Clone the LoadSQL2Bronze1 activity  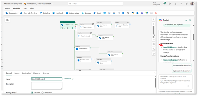(x=67, y=28)
